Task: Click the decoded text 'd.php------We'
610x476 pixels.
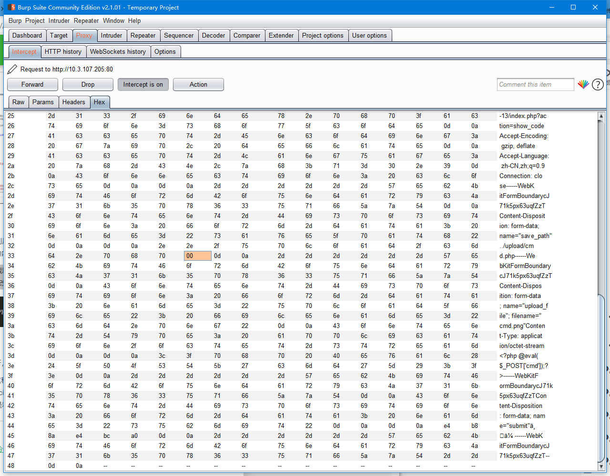Action: click(x=517, y=256)
